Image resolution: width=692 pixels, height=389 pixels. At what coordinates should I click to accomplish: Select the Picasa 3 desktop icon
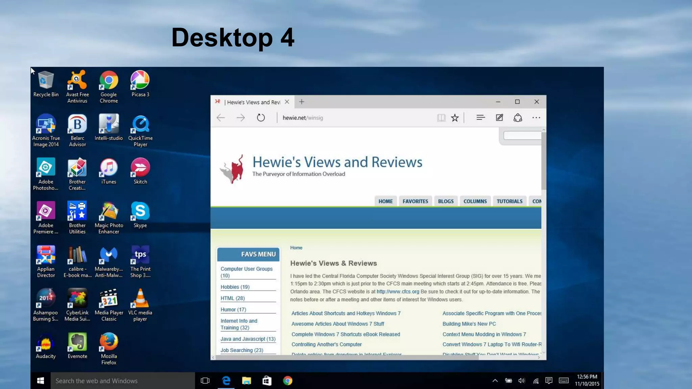click(140, 84)
